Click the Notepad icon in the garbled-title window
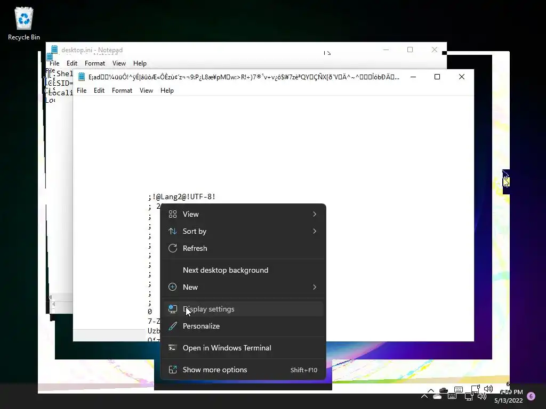The width and height of the screenshot is (546, 409). click(x=82, y=77)
